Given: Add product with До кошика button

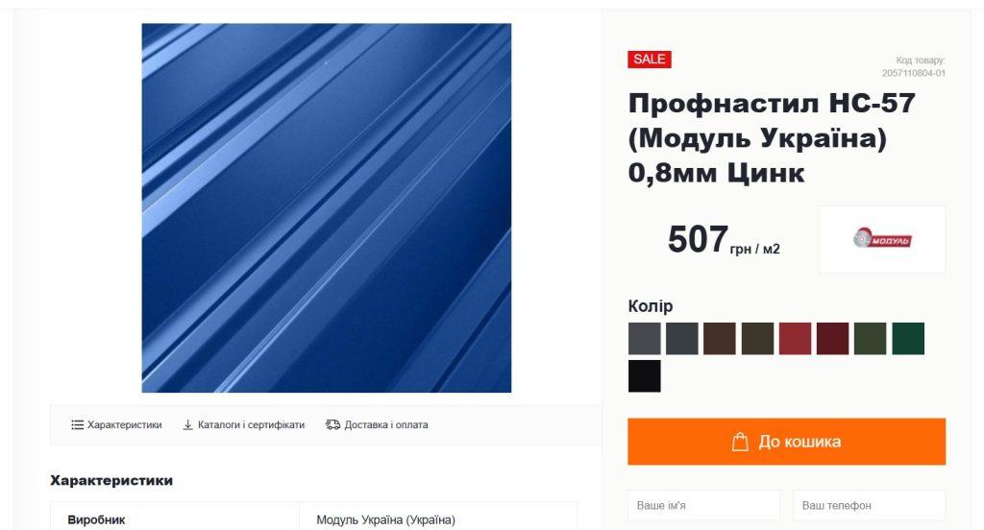Looking at the screenshot, I should (786, 442).
